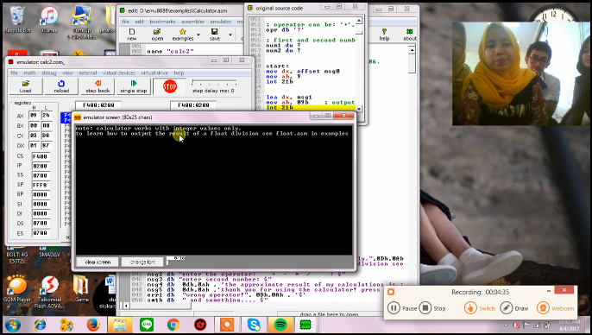Select the iTunes desktop shortcut
The image size is (592, 335).
(49, 20)
